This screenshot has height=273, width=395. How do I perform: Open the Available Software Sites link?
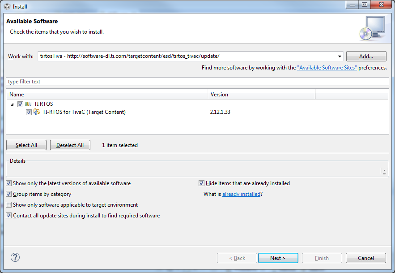(x=327, y=68)
